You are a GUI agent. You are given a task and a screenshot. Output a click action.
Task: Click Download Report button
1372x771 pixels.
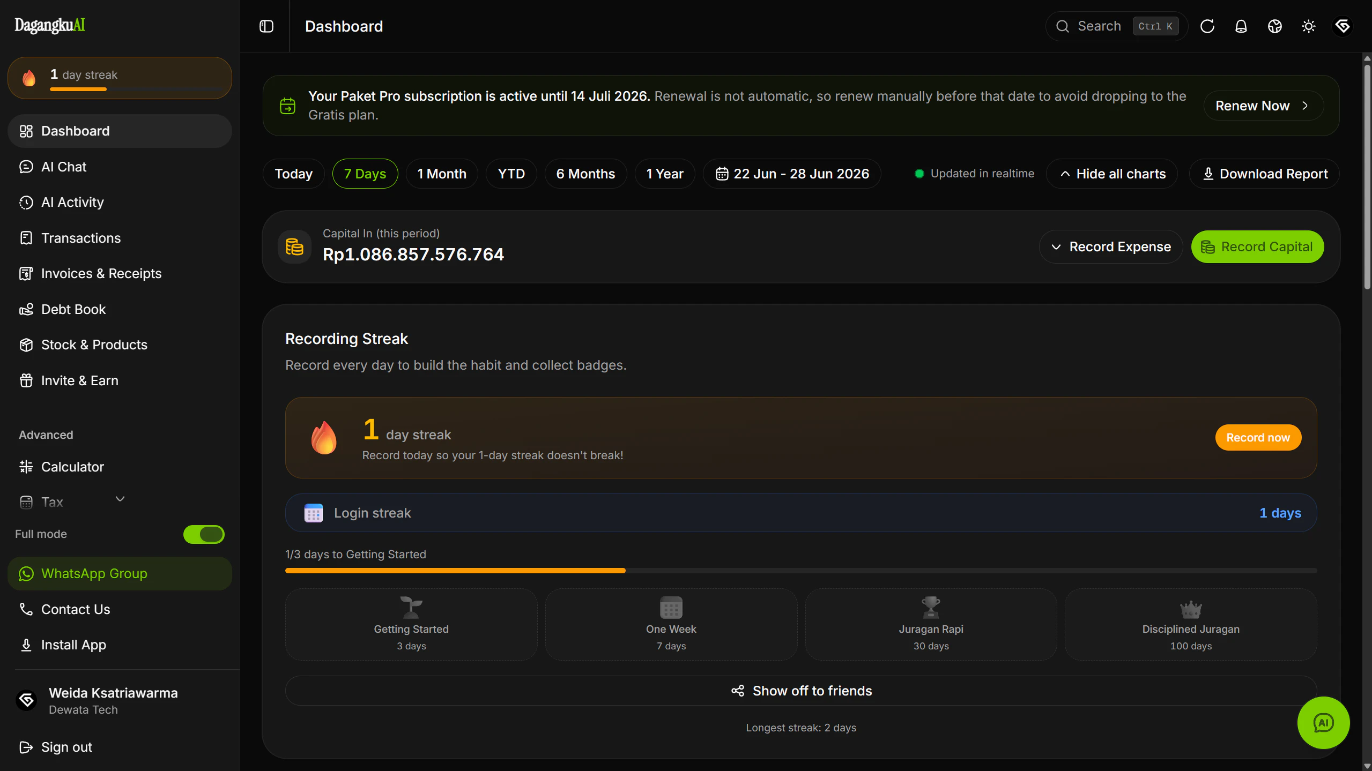[1265, 174]
